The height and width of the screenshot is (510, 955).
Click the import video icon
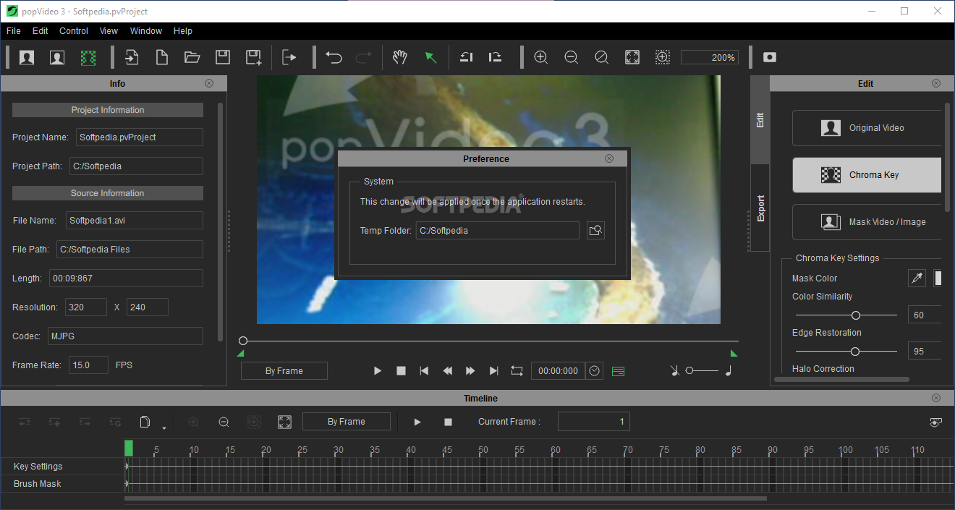(132, 57)
